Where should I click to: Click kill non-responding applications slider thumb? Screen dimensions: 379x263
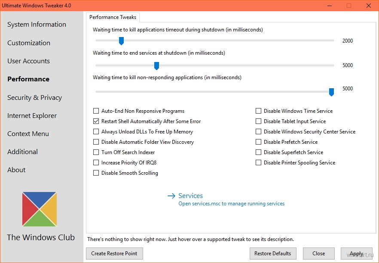pos(331,92)
